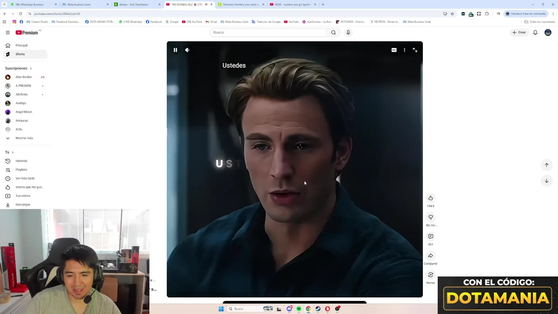
Task: Open Steam from the taskbar
Action: pos(318,309)
